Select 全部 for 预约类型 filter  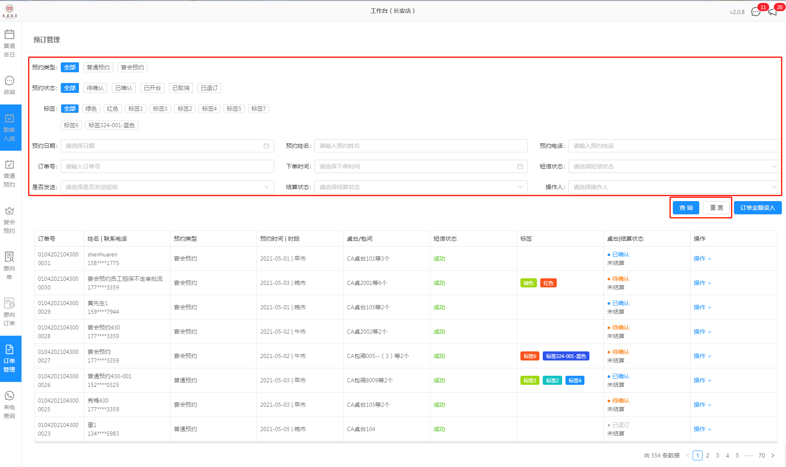click(70, 67)
